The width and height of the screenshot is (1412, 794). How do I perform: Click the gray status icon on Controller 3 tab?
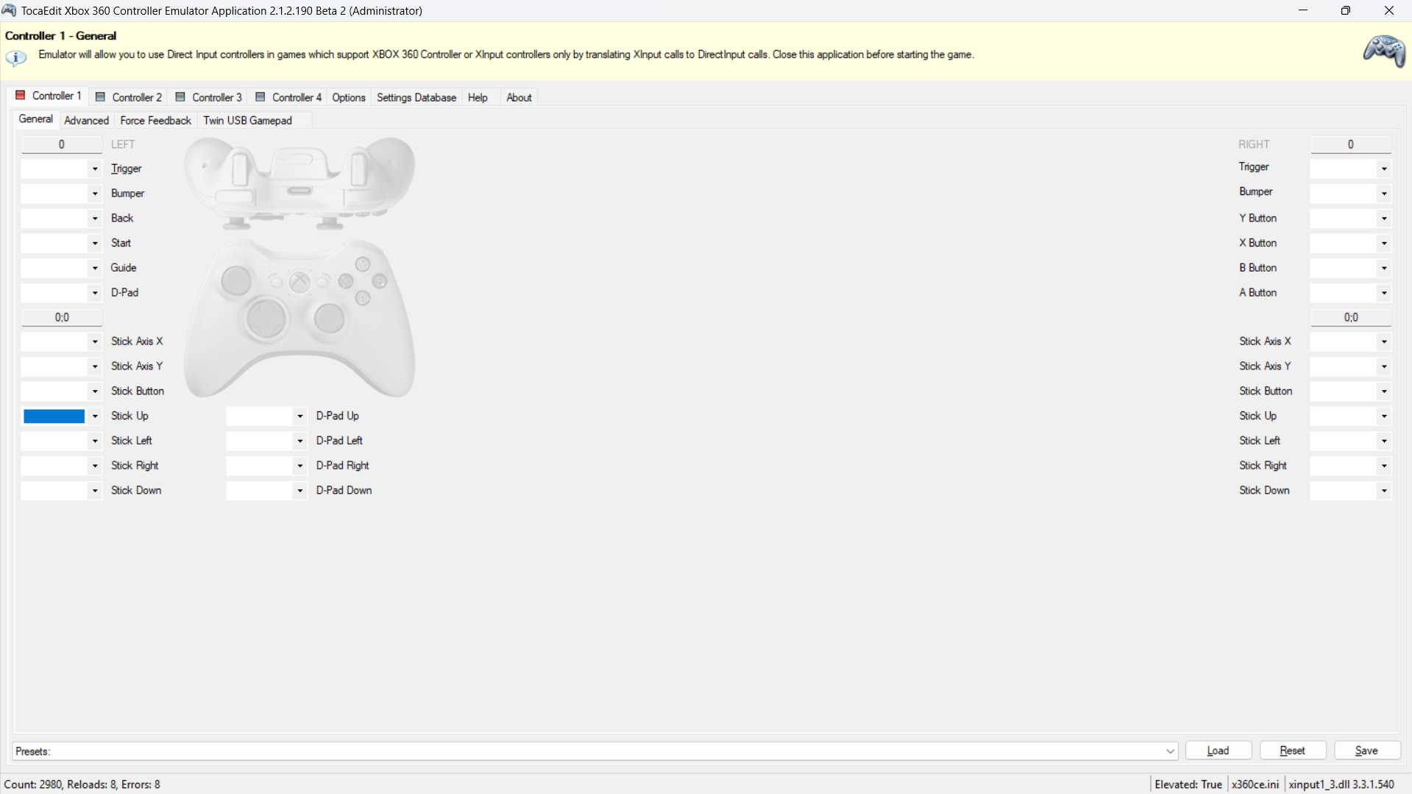click(180, 97)
